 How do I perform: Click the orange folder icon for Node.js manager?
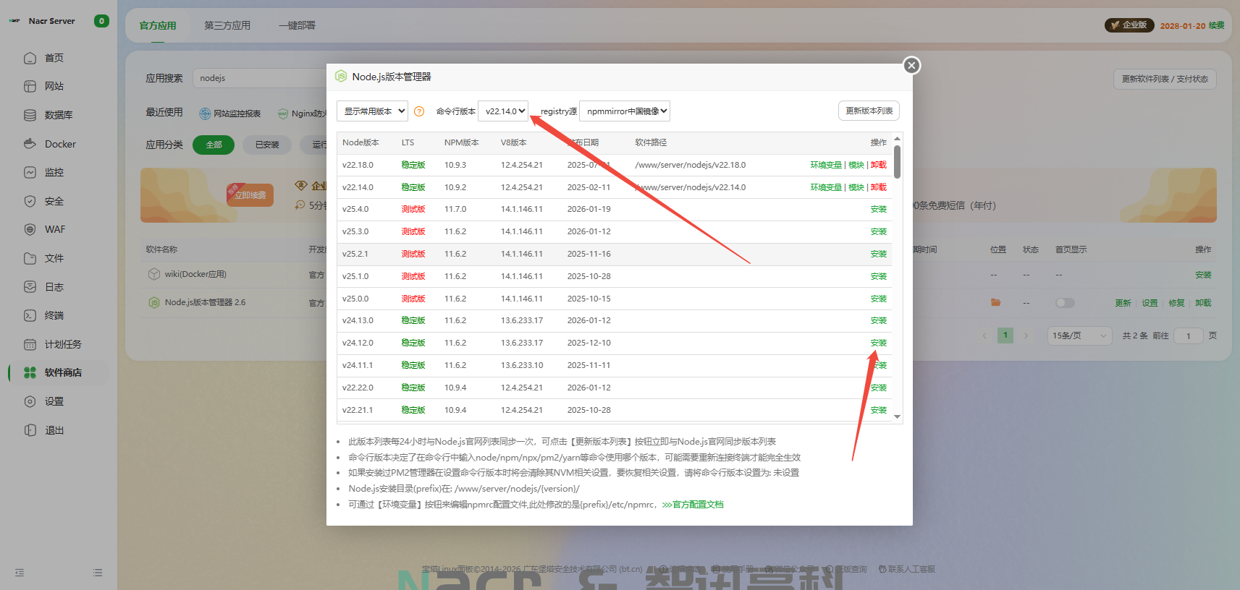tap(996, 303)
